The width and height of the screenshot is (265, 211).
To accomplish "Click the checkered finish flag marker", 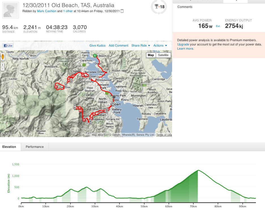I will 114,97.
